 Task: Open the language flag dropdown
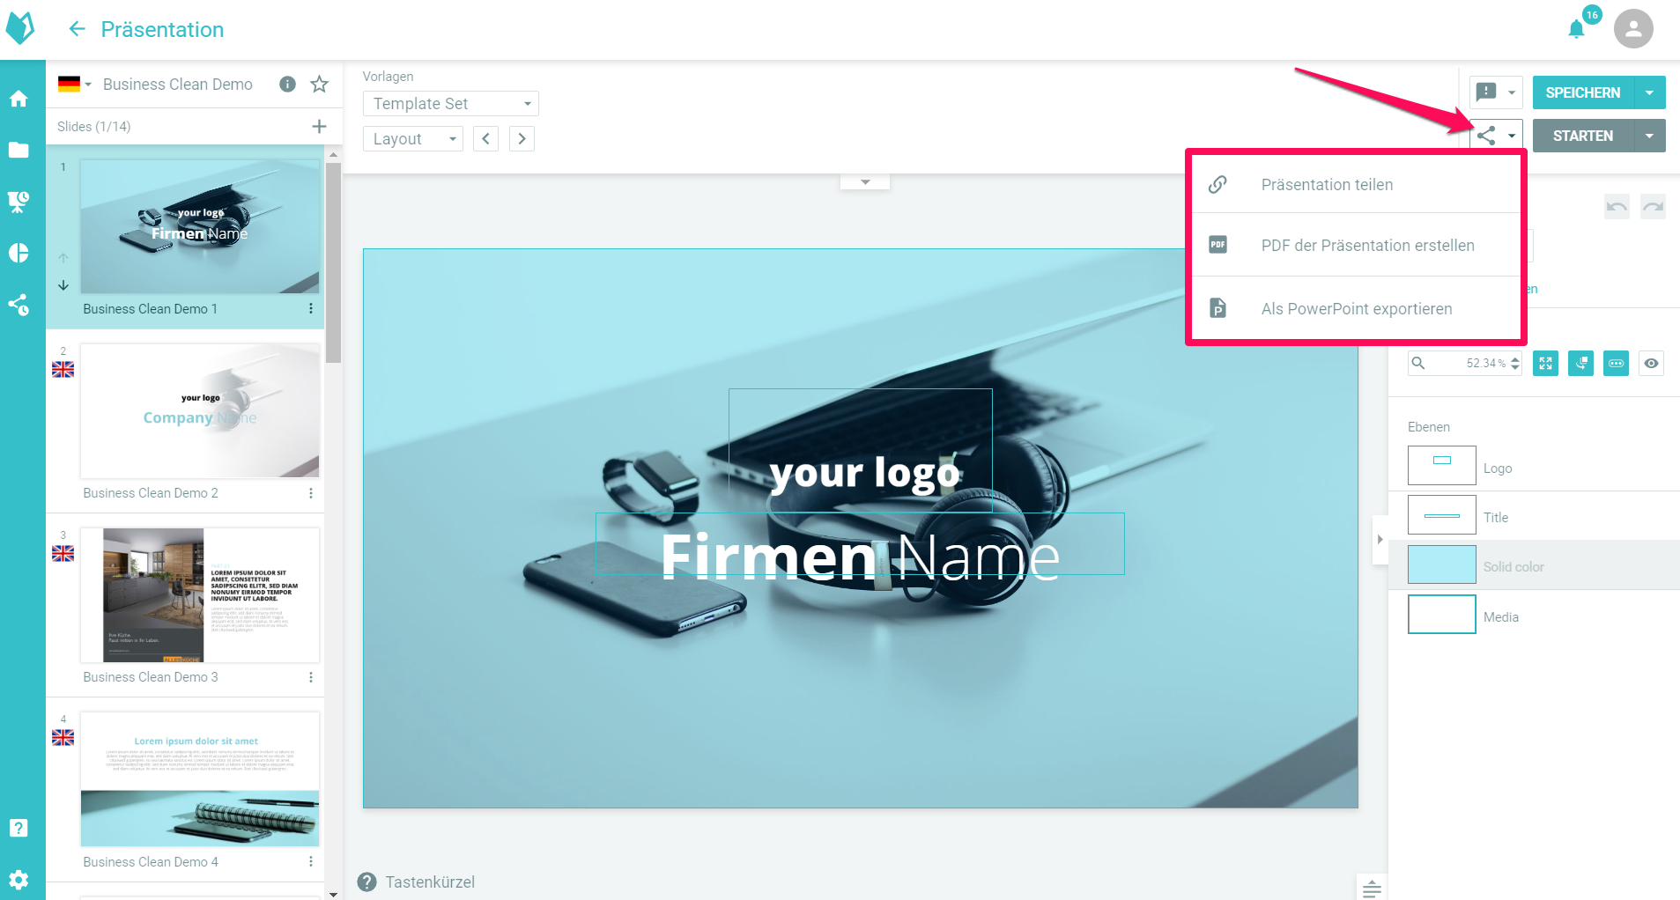(x=75, y=85)
